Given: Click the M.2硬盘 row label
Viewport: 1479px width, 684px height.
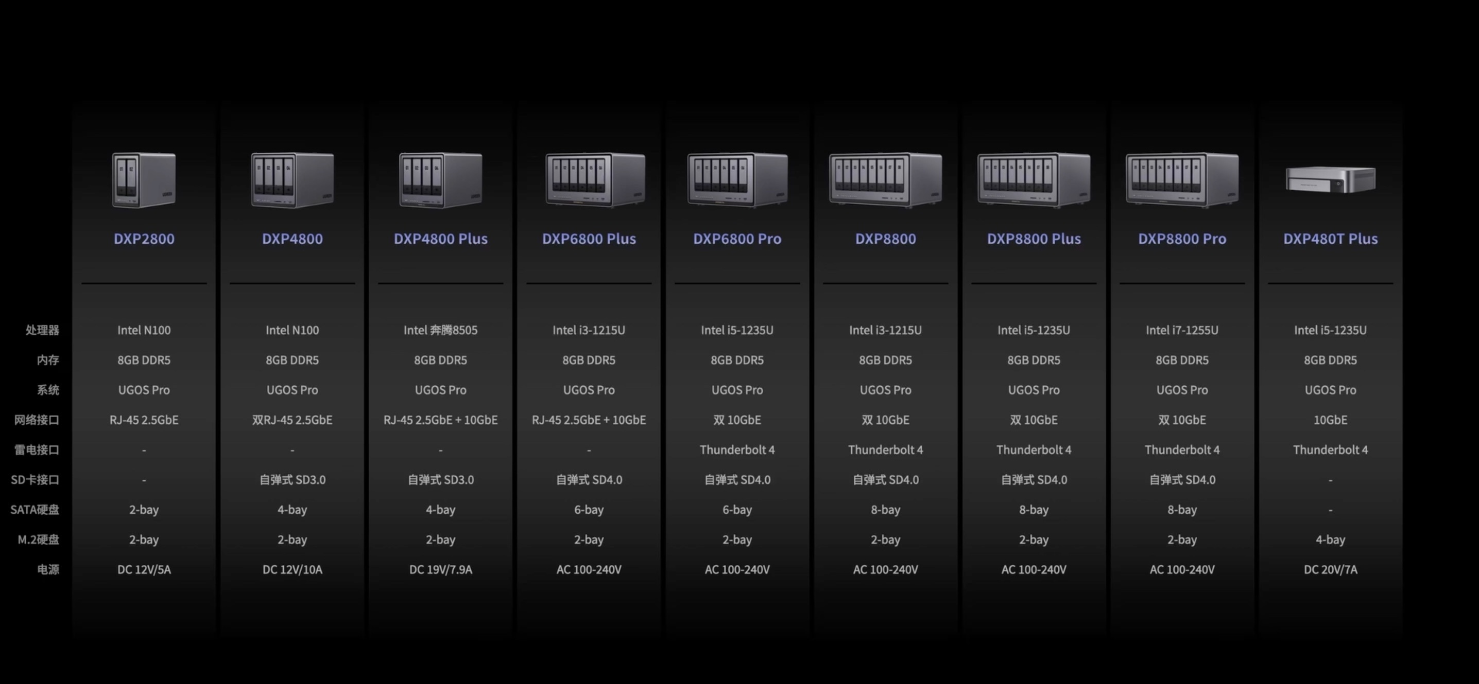Looking at the screenshot, I should [x=39, y=539].
